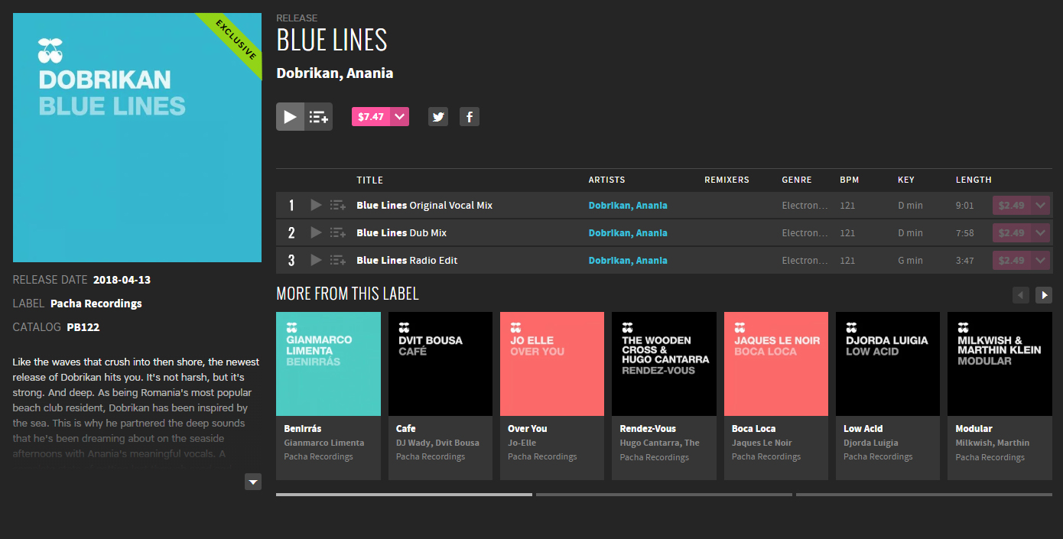Open artists link on Dub Mix row

click(628, 232)
